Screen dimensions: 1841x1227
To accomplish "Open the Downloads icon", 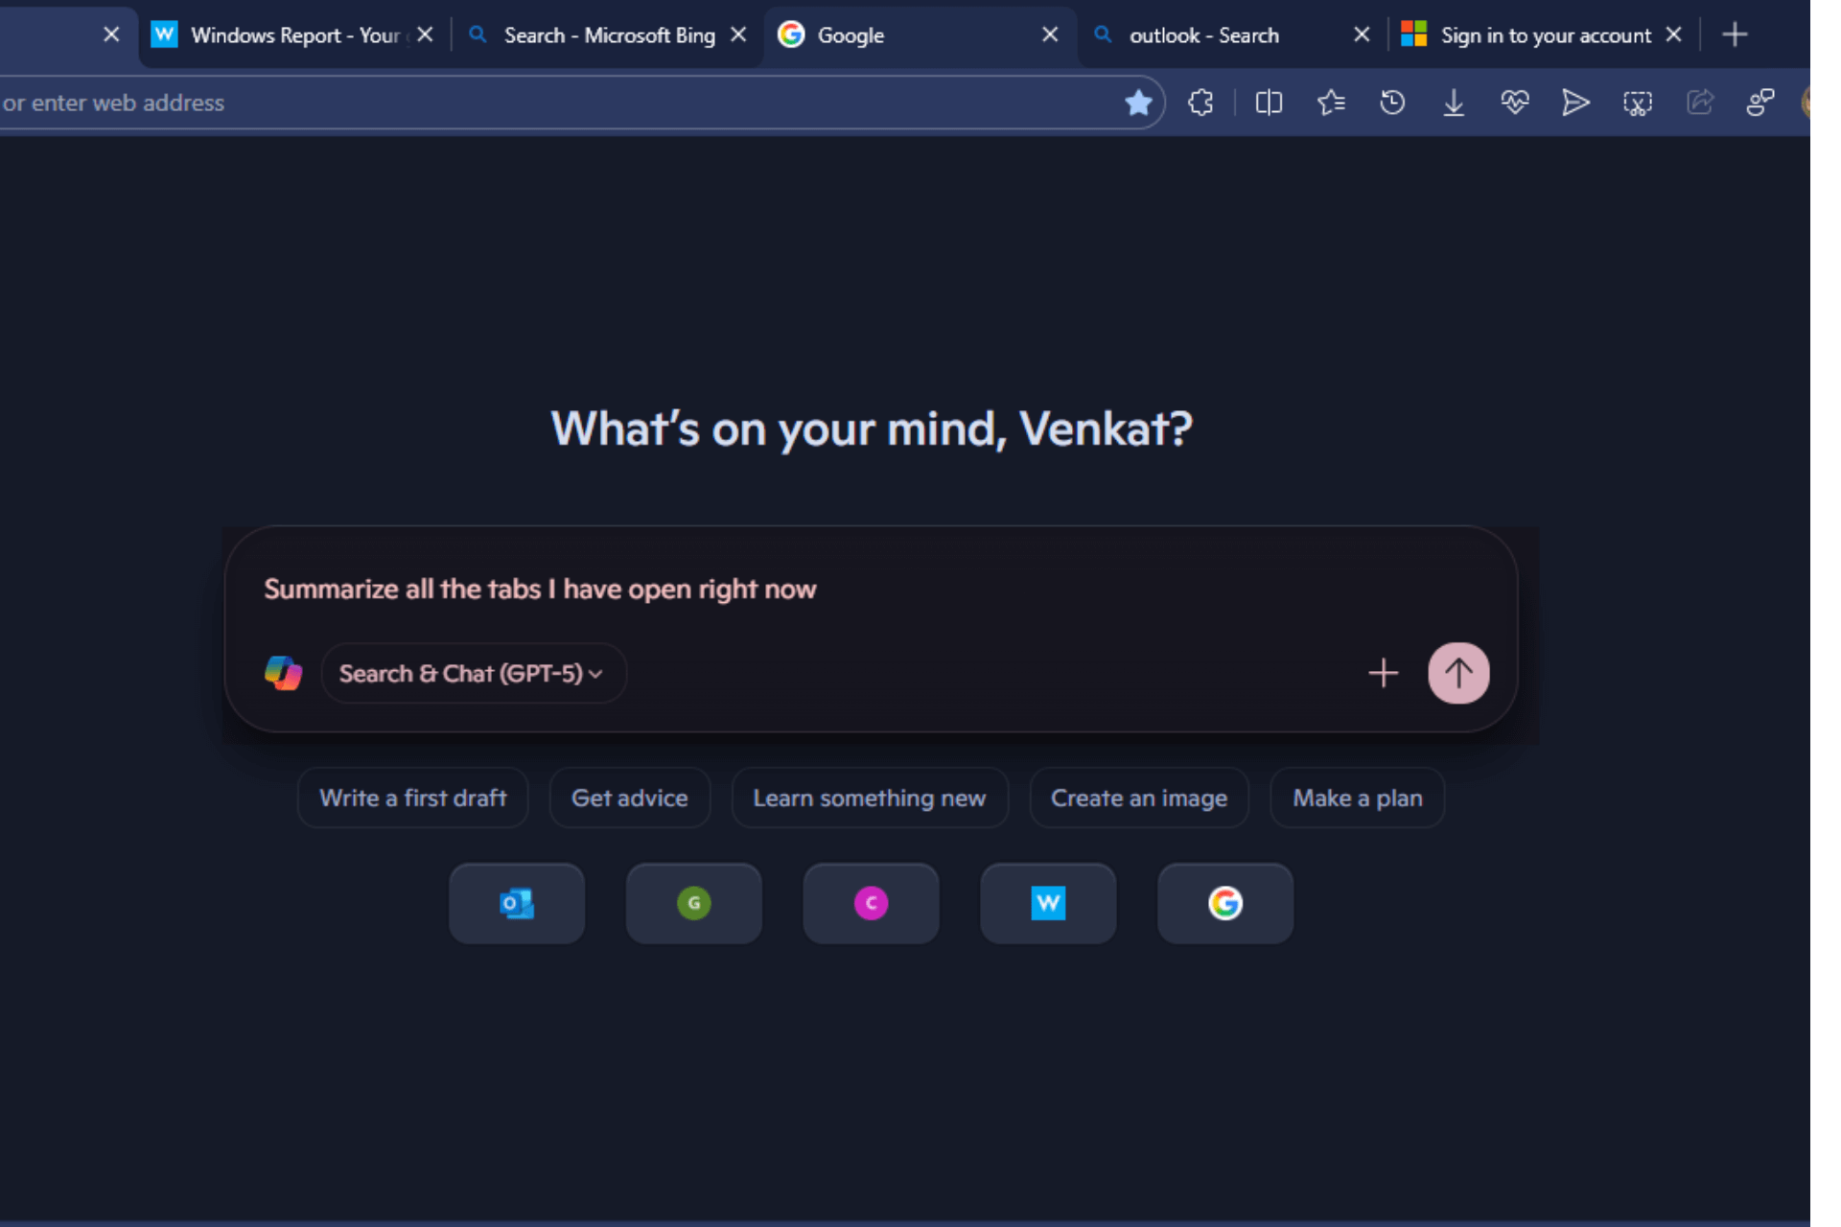I will (x=1455, y=103).
